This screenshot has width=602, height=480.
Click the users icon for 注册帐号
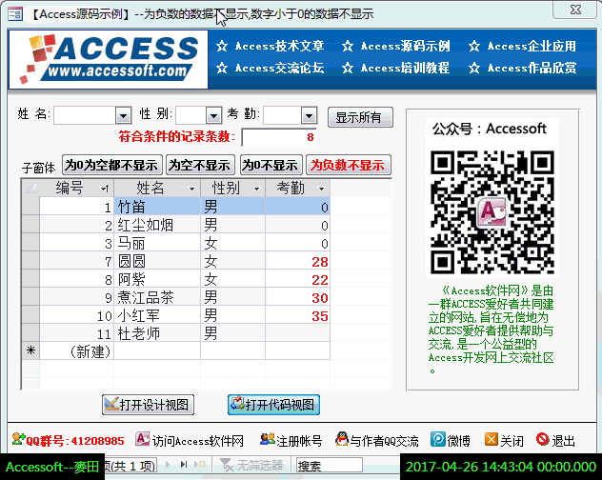268,439
